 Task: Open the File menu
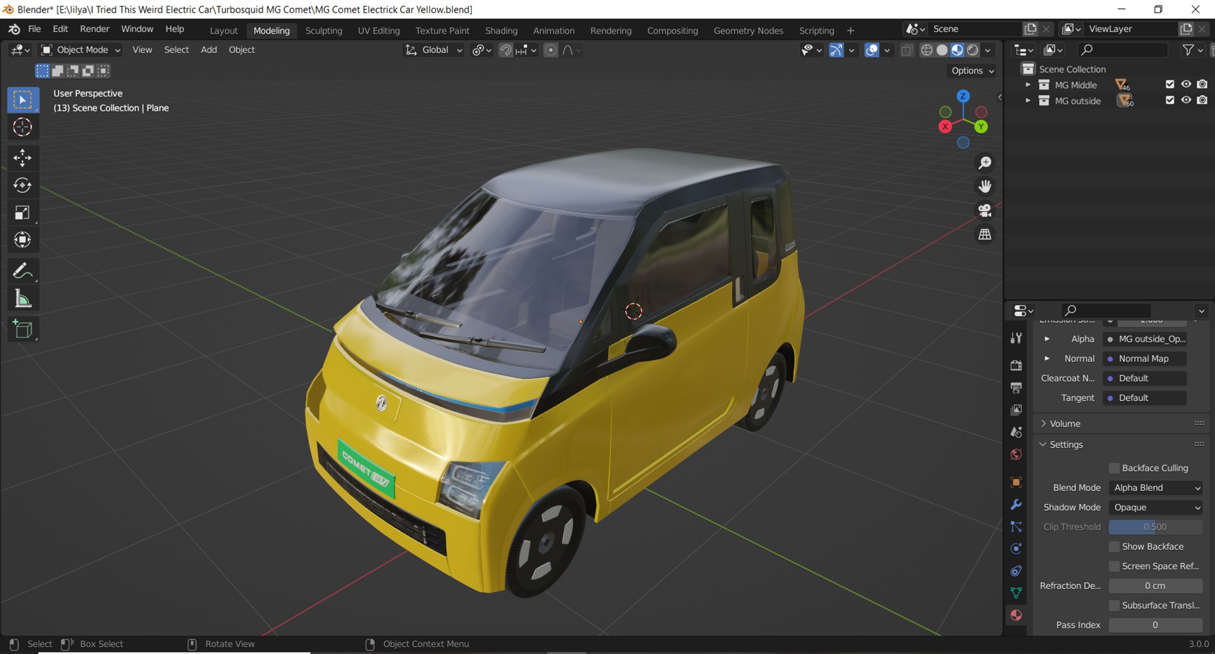click(34, 29)
